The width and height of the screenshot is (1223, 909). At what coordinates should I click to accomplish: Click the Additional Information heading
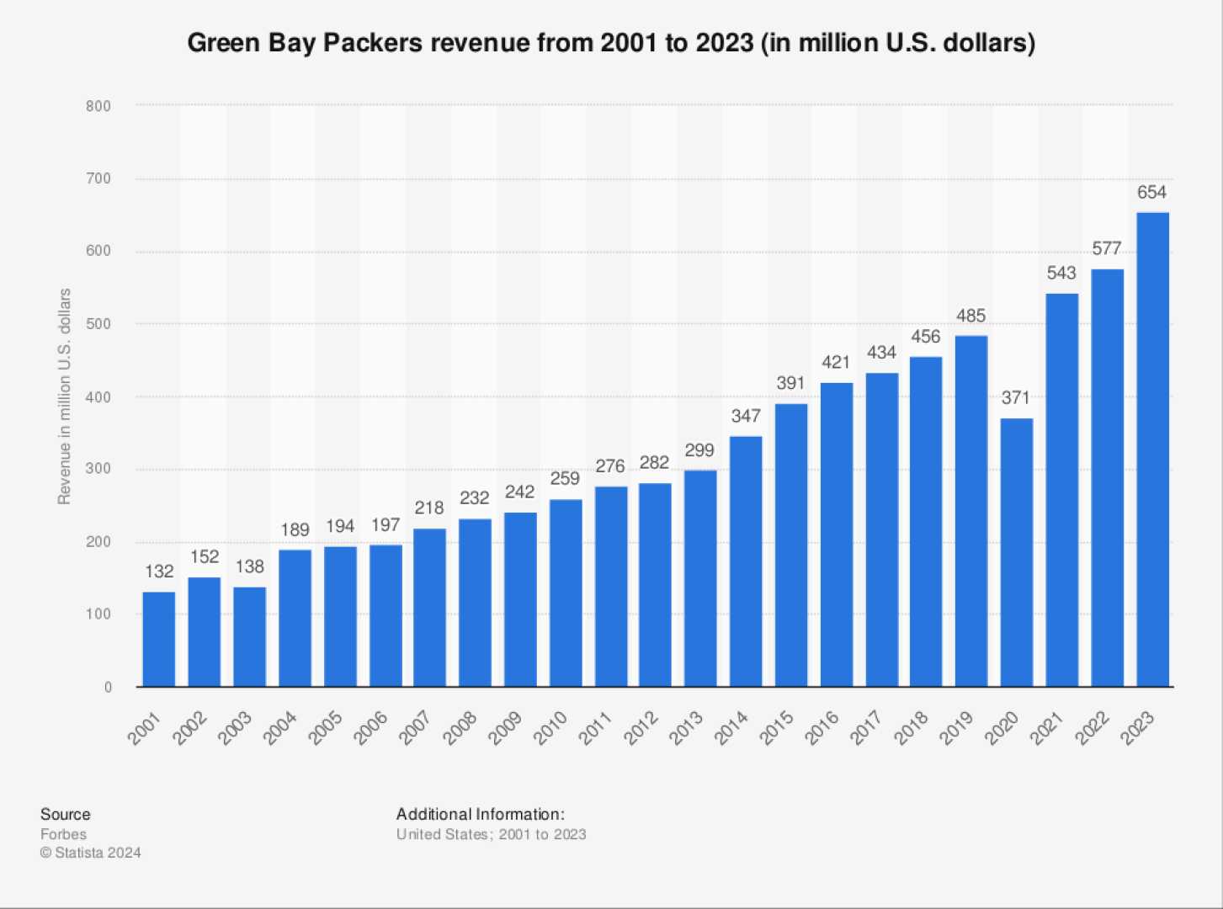[x=481, y=814]
